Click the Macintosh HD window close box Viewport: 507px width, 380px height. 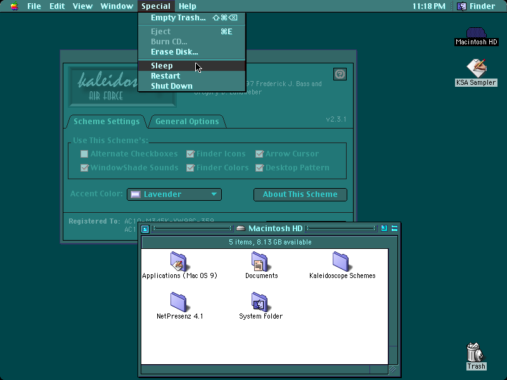tap(145, 229)
